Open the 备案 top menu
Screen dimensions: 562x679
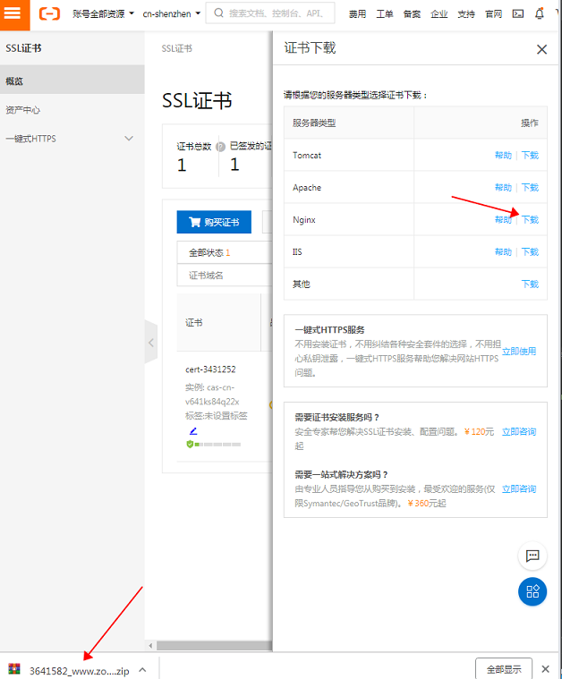(412, 14)
